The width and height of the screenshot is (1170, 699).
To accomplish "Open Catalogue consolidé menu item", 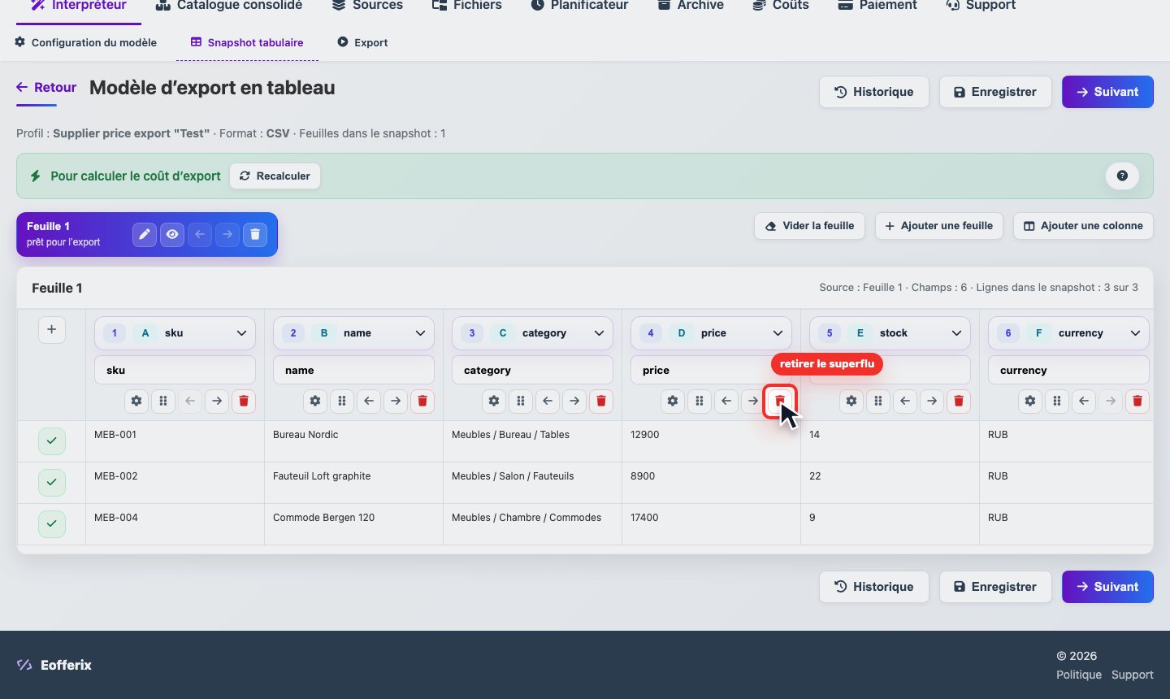I will click(x=229, y=6).
